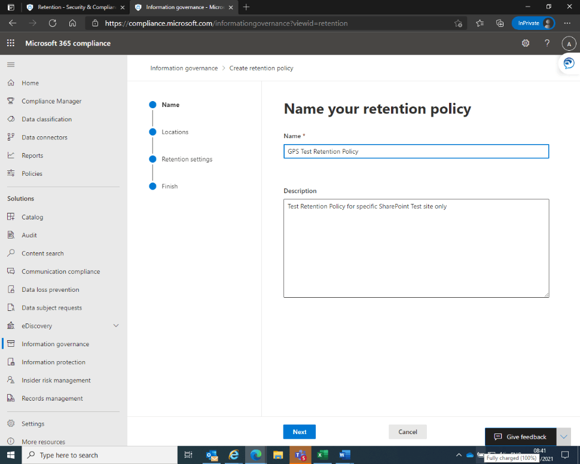Click the Description text area
Screen dimensions: 580x464
tap(416, 248)
